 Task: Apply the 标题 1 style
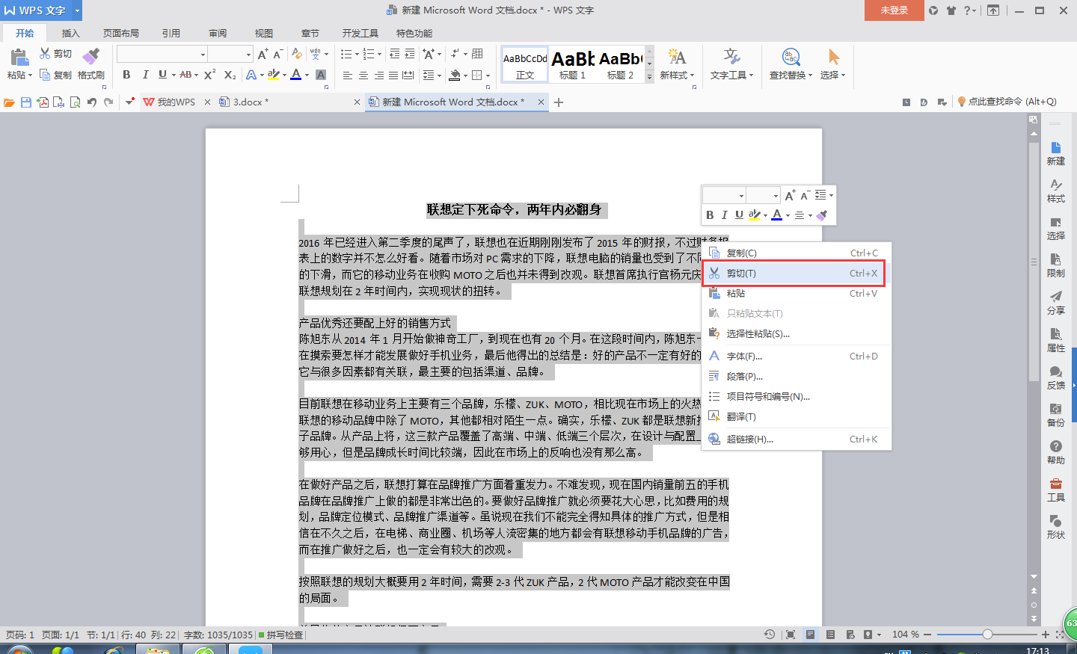tap(573, 64)
